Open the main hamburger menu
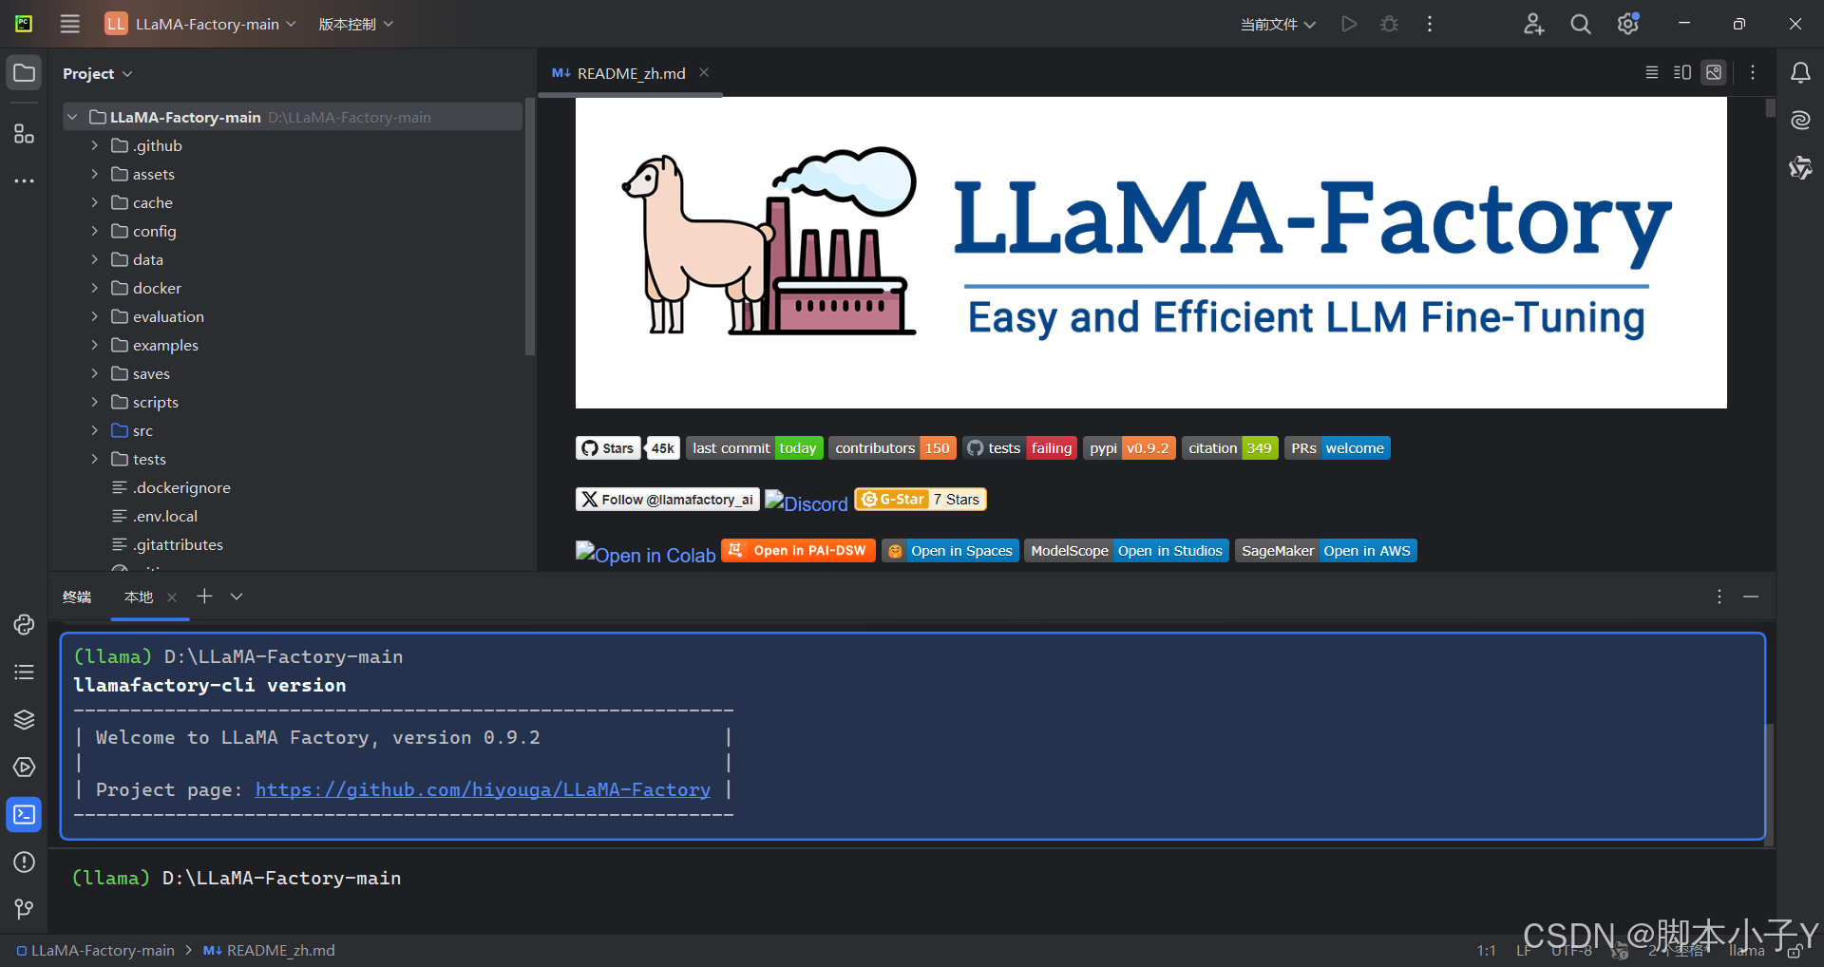The width and height of the screenshot is (1824, 967). [x=70, y=24]
